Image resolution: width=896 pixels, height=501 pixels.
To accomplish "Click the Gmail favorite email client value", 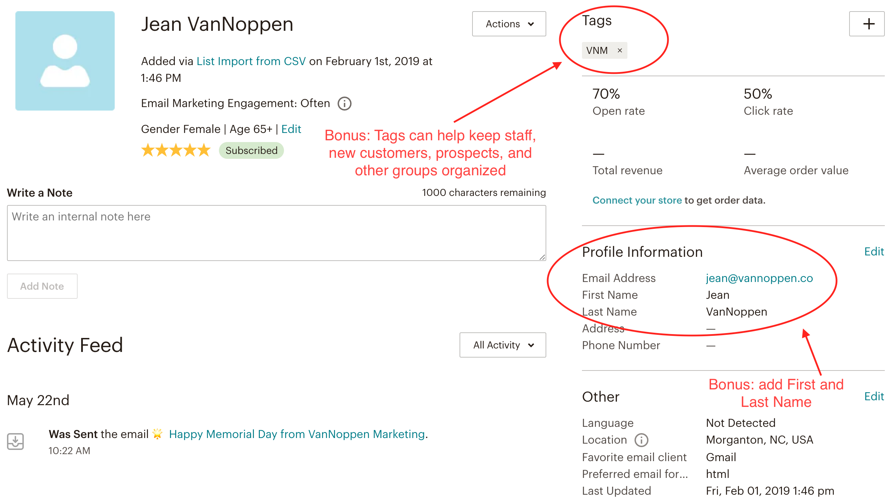I will click(721, 457).
